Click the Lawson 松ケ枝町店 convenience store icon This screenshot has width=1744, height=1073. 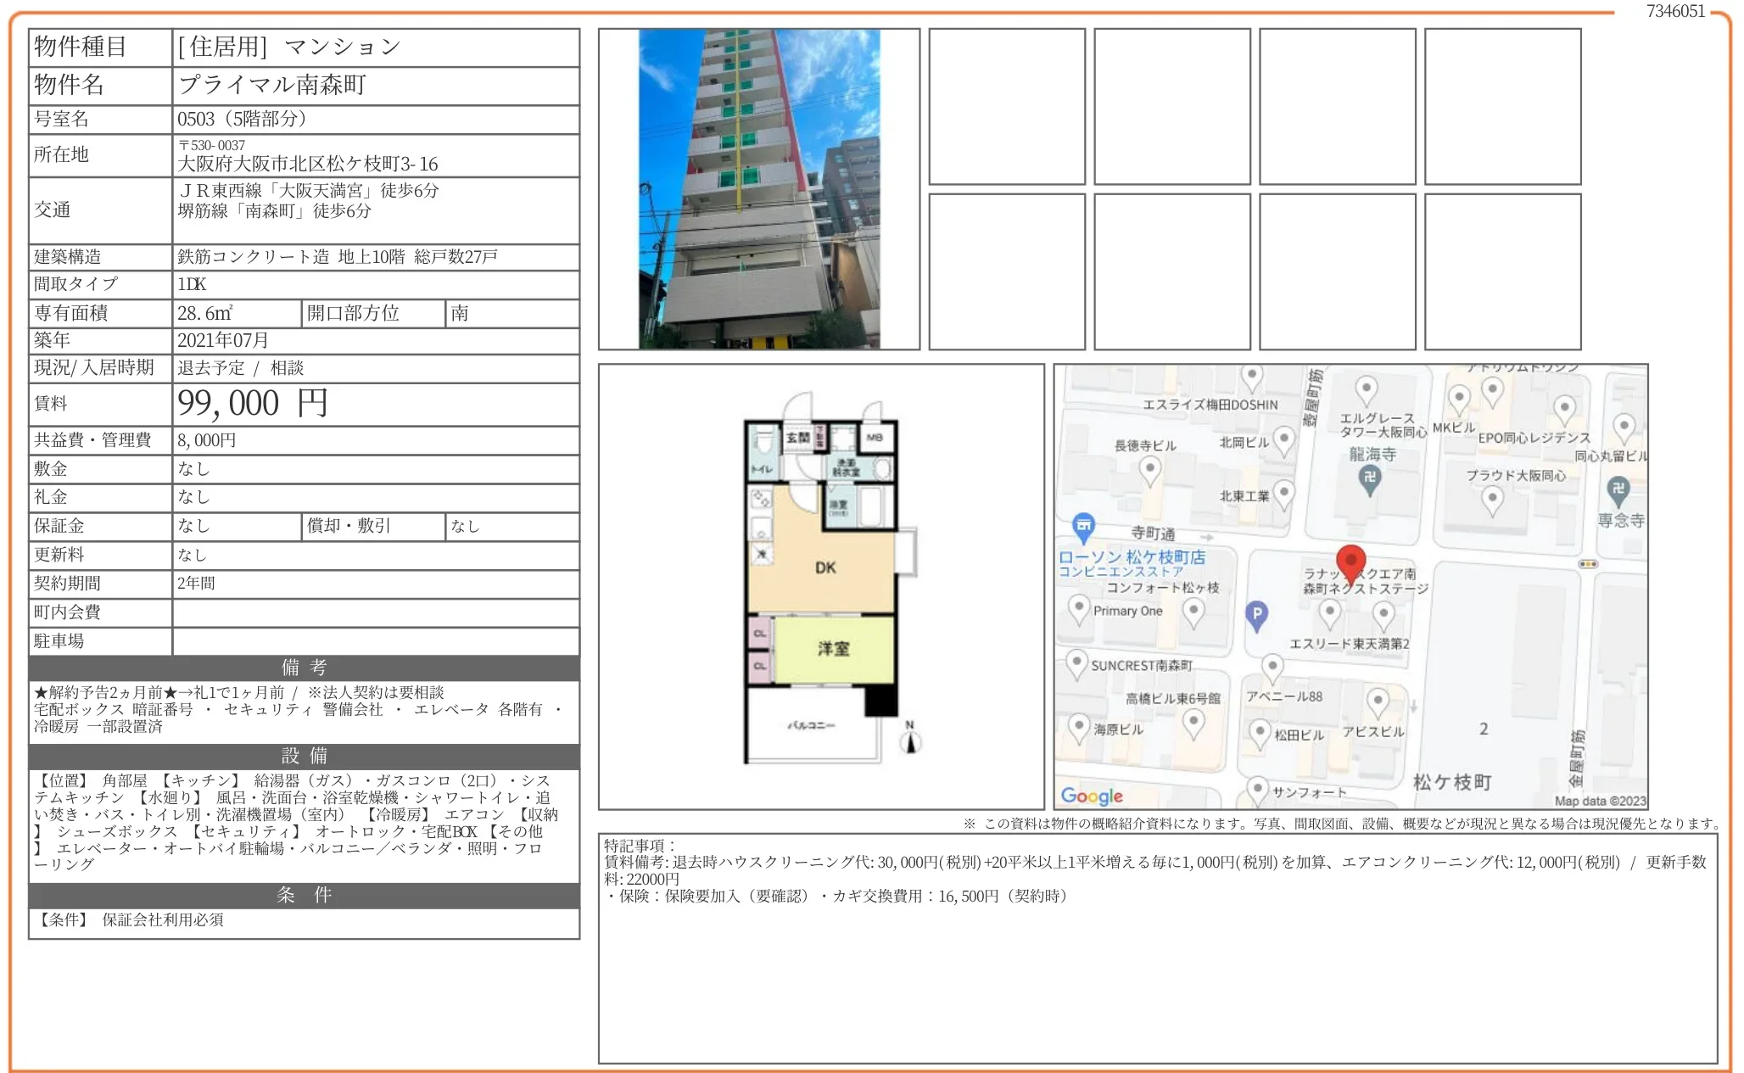[x=1083, y=523]
